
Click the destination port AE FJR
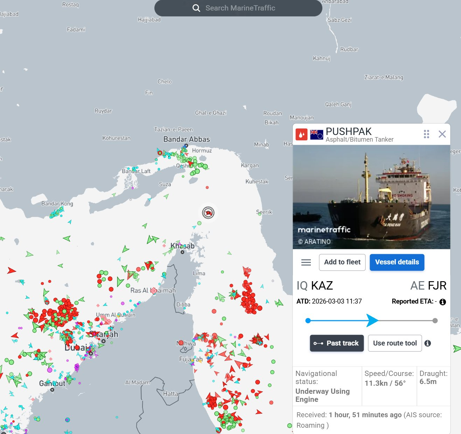tap(428, 286)
